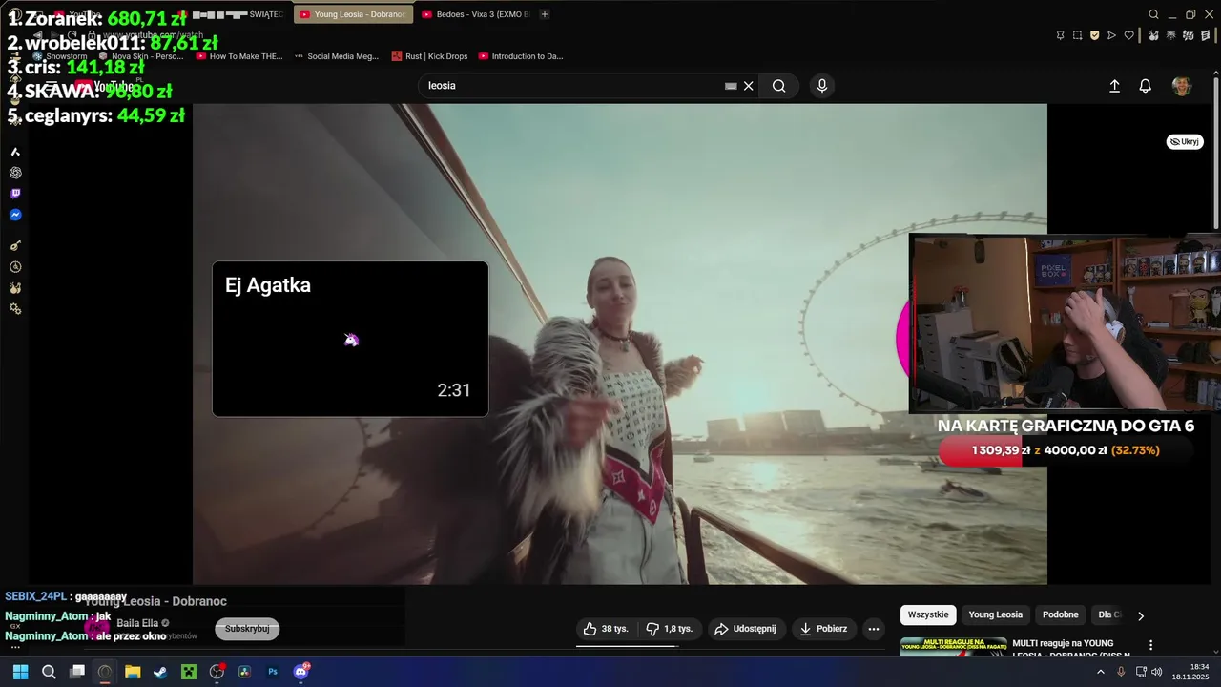Click the video title 'Young Leosia - Dobranoc'

click(x=155, y=601)
